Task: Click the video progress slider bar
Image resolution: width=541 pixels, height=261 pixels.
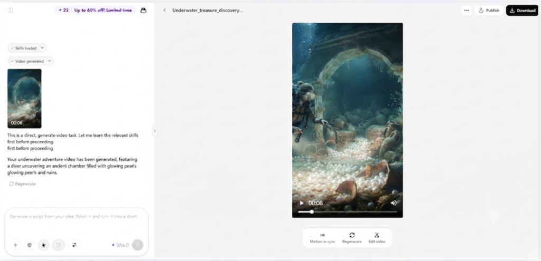Action: (348, 212)
